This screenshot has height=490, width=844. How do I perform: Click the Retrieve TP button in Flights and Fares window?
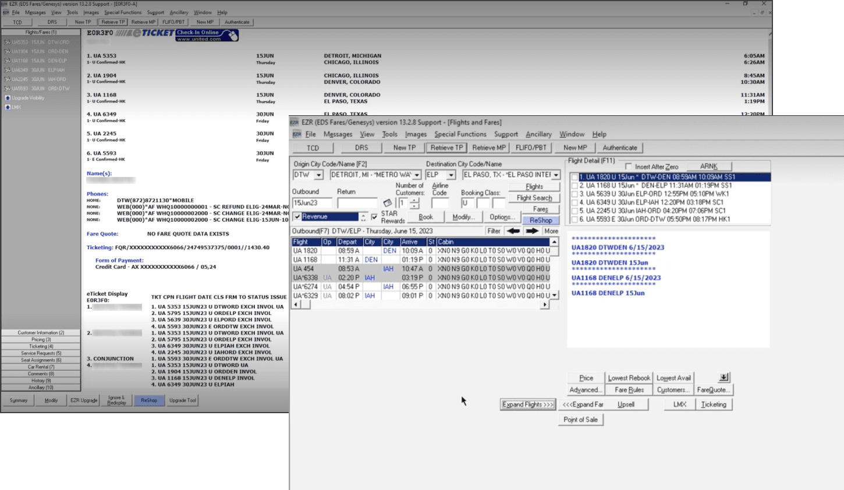click(446, 148)
